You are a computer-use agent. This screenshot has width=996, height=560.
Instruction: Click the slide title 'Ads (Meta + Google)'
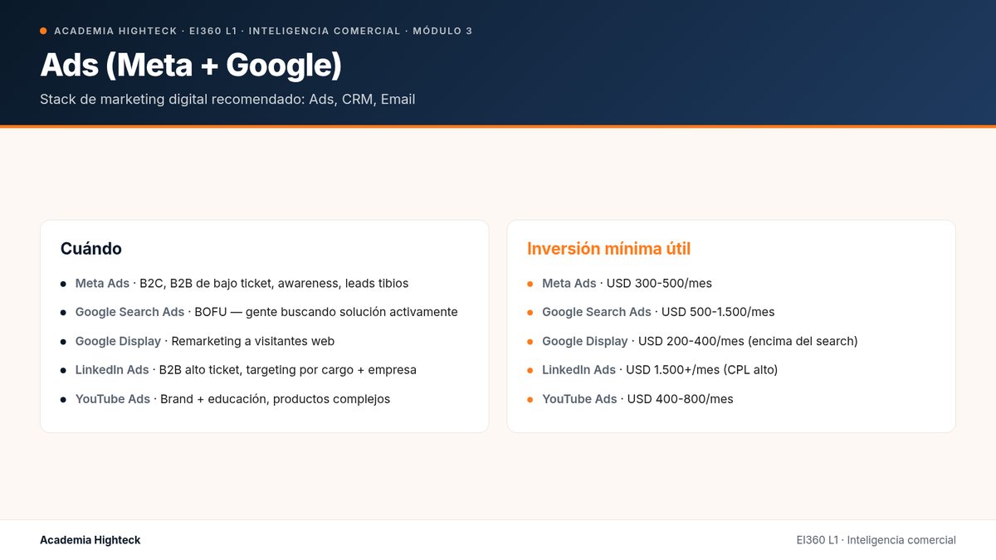(x=191, y=66)
